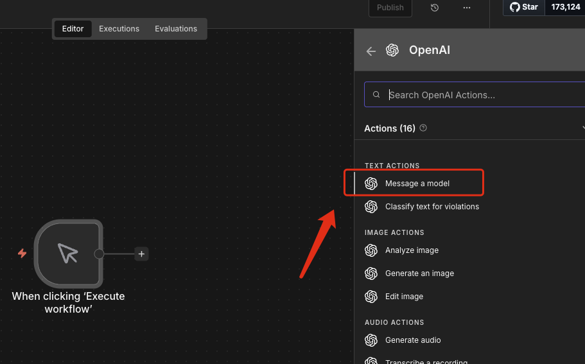Click the GitHub Star button

[524, 7]
